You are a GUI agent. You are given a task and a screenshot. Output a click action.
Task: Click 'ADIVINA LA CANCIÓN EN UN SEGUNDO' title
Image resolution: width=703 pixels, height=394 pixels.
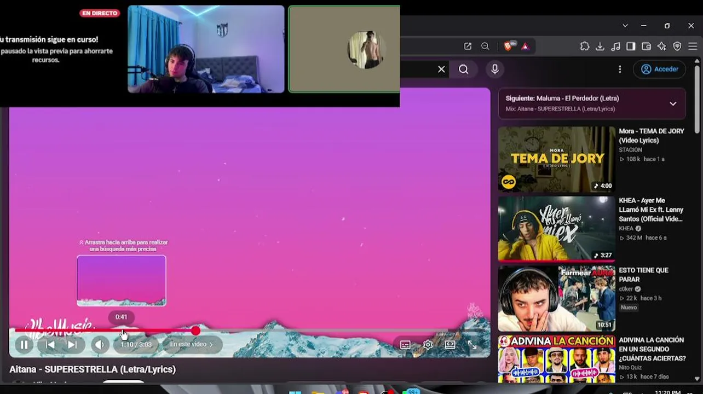click(x=652, y=349)
